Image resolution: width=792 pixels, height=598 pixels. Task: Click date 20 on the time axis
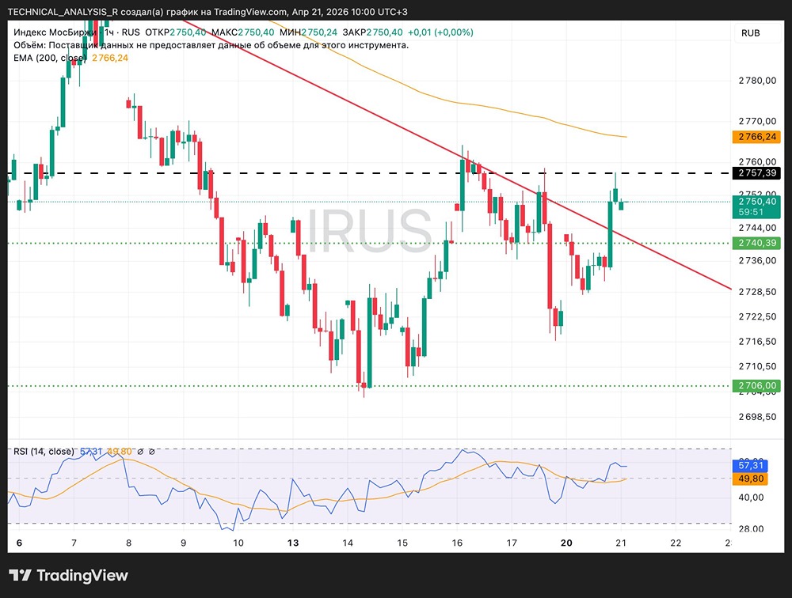point(566,543)
